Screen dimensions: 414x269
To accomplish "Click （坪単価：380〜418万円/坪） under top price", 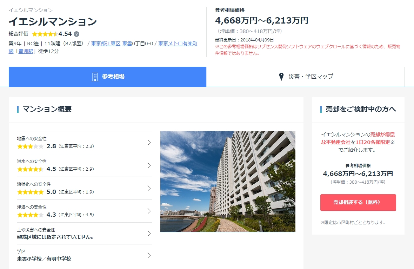I will (x=249, y=31).
